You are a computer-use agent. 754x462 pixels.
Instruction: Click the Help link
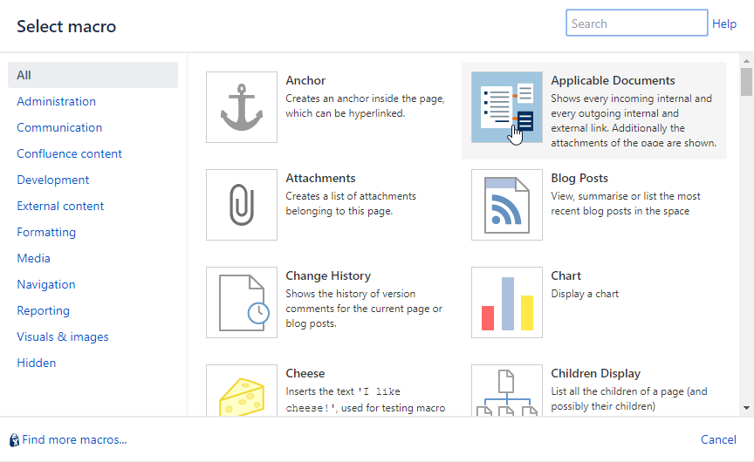click(x=724, y=24)
